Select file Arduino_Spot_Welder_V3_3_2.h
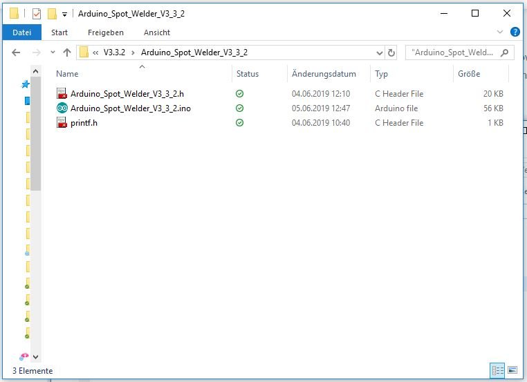Image resolution: width=527 pixels, height=382 pixels. [127, 94]
